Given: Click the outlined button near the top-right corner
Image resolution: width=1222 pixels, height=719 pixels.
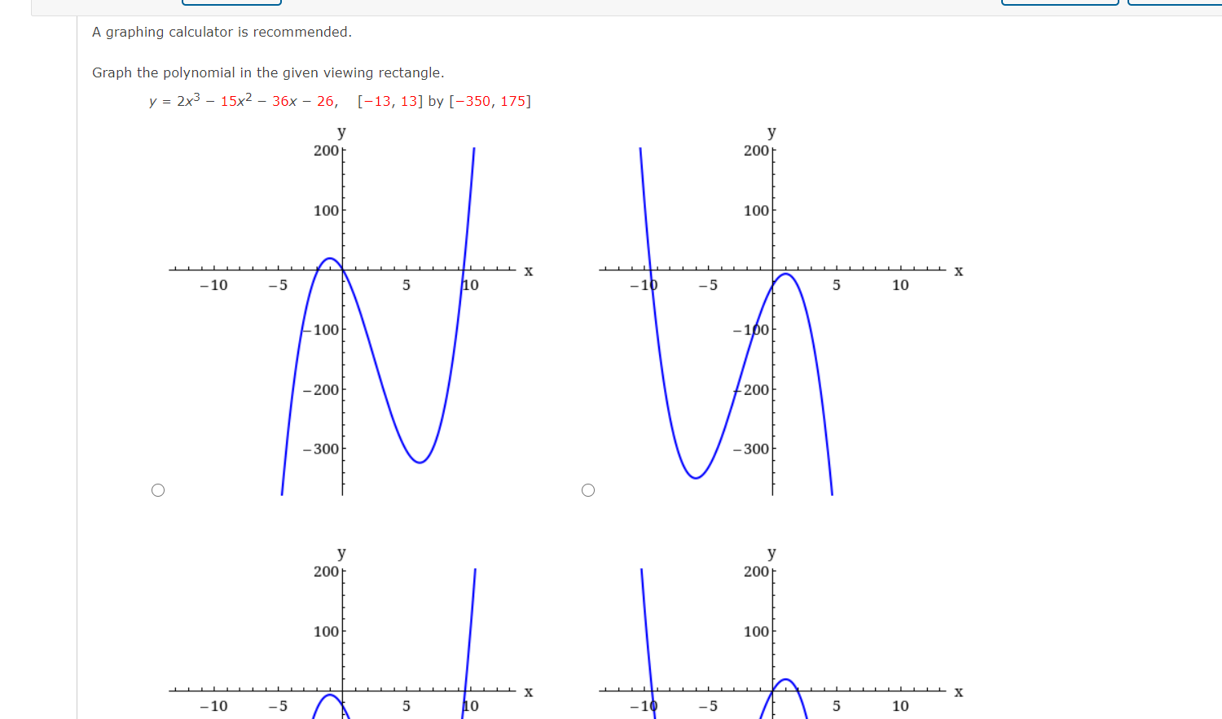Looking at the screenshot, I should (x=1059, y=2).
